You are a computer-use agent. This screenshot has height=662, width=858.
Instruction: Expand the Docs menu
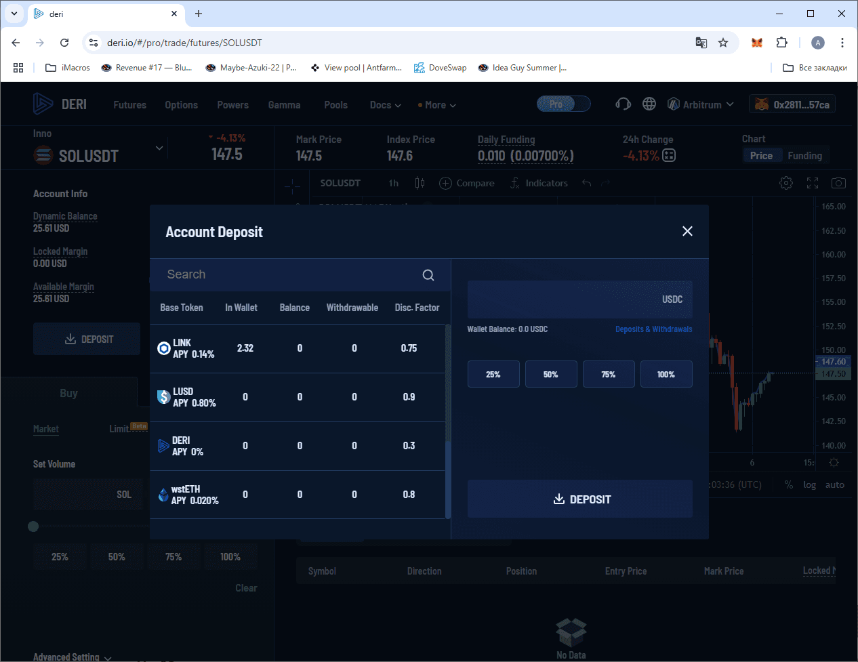(386, 105)
